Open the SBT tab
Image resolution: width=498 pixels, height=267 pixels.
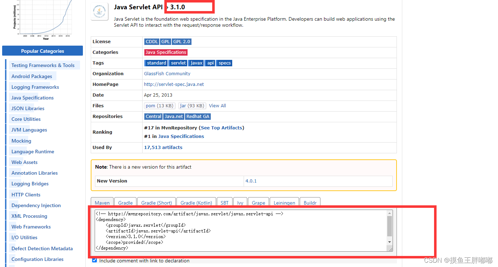(x=224, y=202)
